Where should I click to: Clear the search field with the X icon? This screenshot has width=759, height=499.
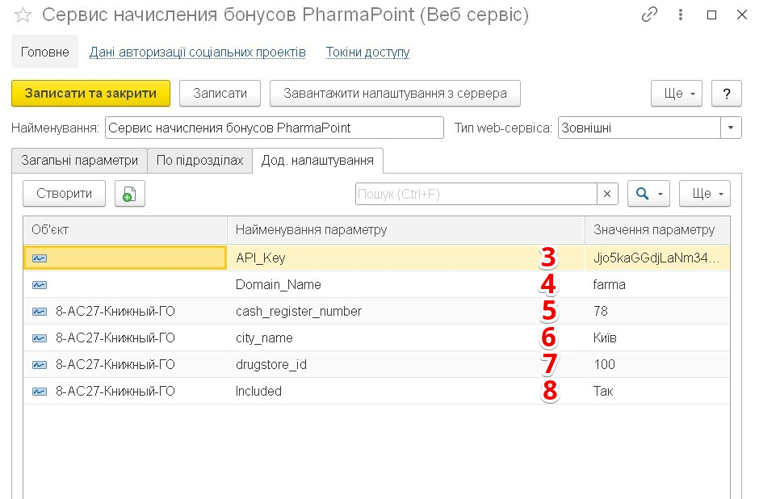(607, 194)
